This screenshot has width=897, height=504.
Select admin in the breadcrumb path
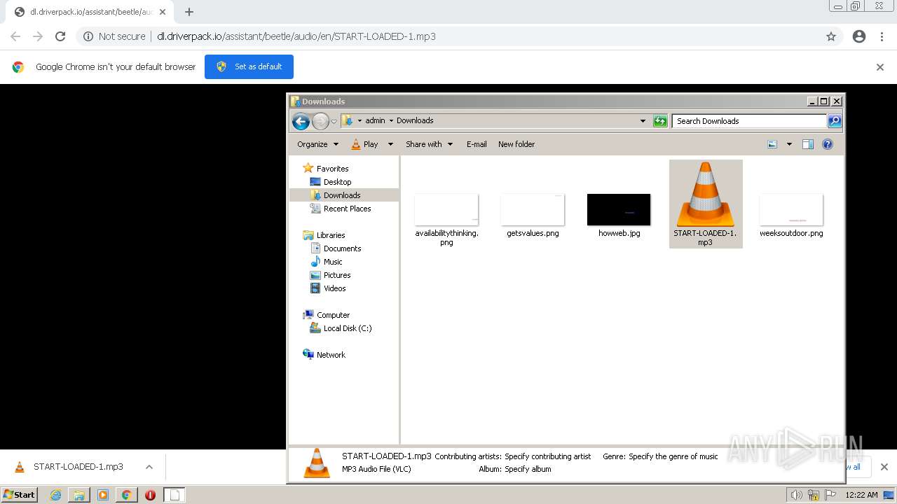click(375, 120)
